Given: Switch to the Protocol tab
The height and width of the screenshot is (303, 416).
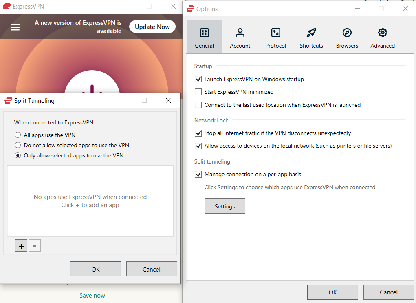Looking at the screenshot, I should coord(276,37).
